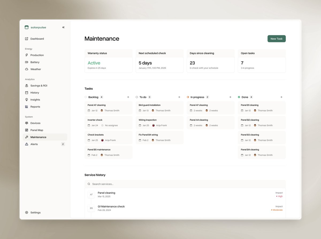Viewport: 321px width, 239px height.
Task: Click the Next scheduled check card
Action: [x=159, y=61]
